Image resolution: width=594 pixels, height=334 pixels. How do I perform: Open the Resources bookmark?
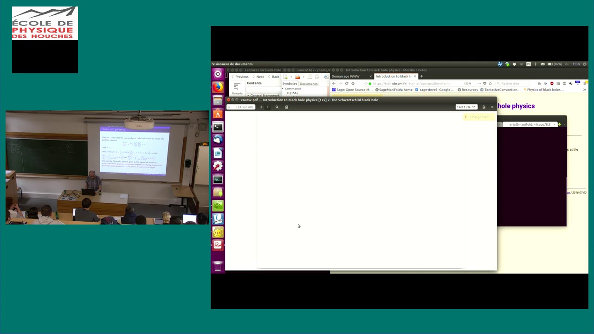(468, 90)
